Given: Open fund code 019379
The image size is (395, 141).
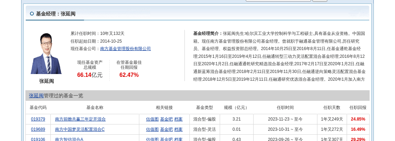Looking at the screenshot, I should point(38,119).
